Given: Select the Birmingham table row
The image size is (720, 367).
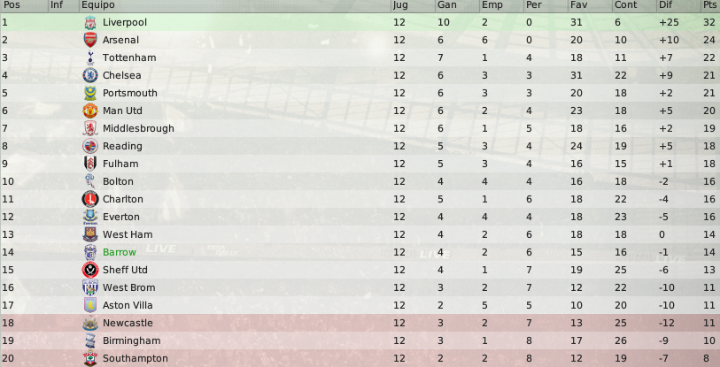Looking at the screenshot, I should tap(360, 340).
